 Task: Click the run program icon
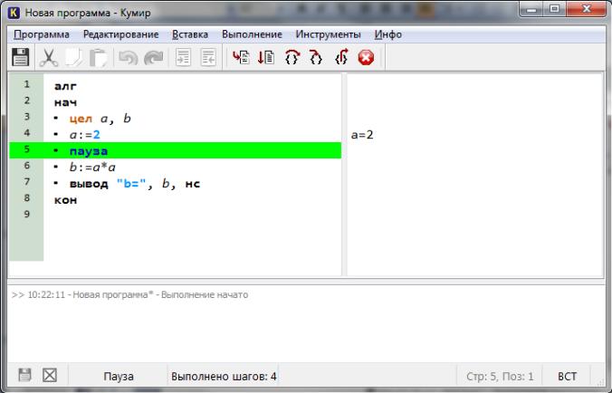click(x=241, y=58)
